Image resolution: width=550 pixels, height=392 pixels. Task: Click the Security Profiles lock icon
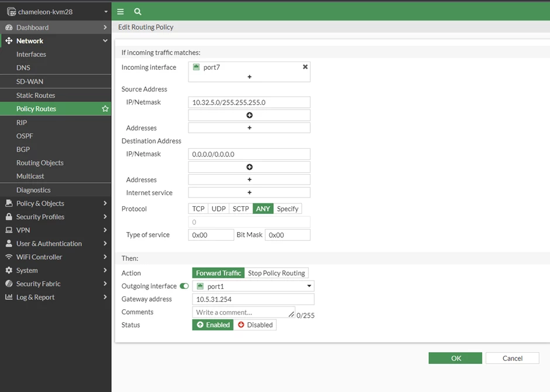[x=9, y=217]
